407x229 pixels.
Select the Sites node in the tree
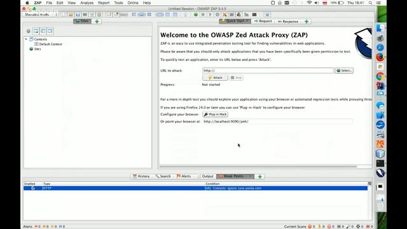pyautogui.click(x=36, y=49)
